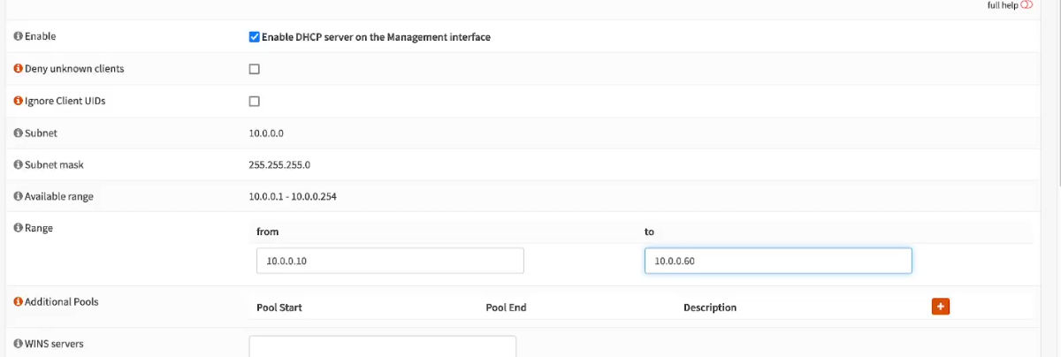1061x357 pixels.
Task: Click the Additional Pools label
Action: pyautogui.click(x=62, y=302)
